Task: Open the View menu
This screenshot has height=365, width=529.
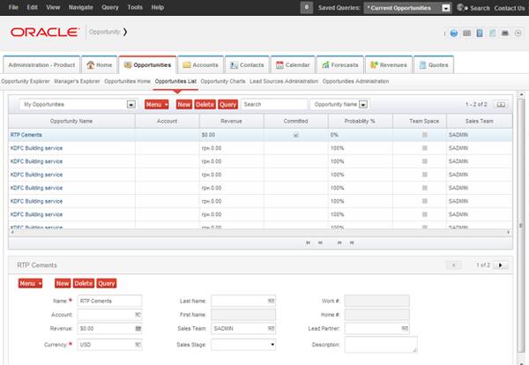Action: pyautogui.click(x=53, y=7)
